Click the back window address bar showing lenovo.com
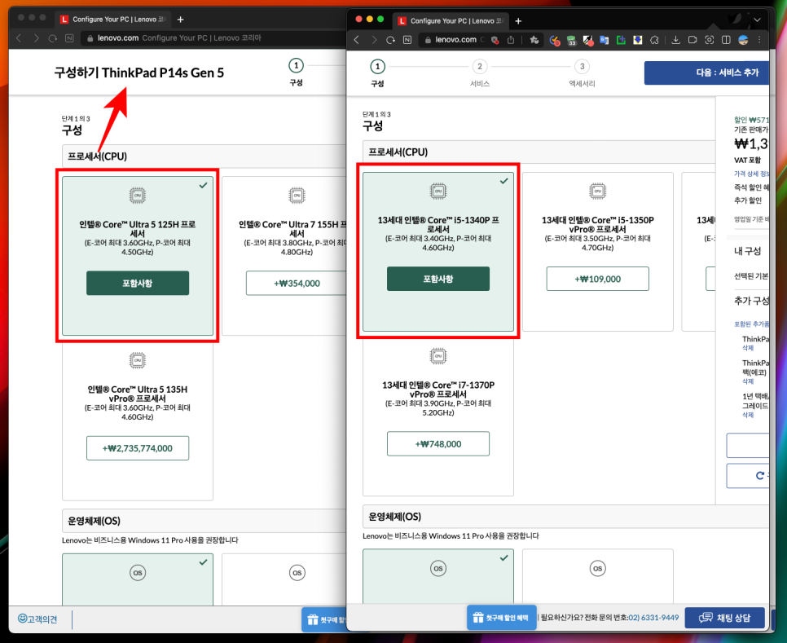787x643 pixels. [213, 38]
